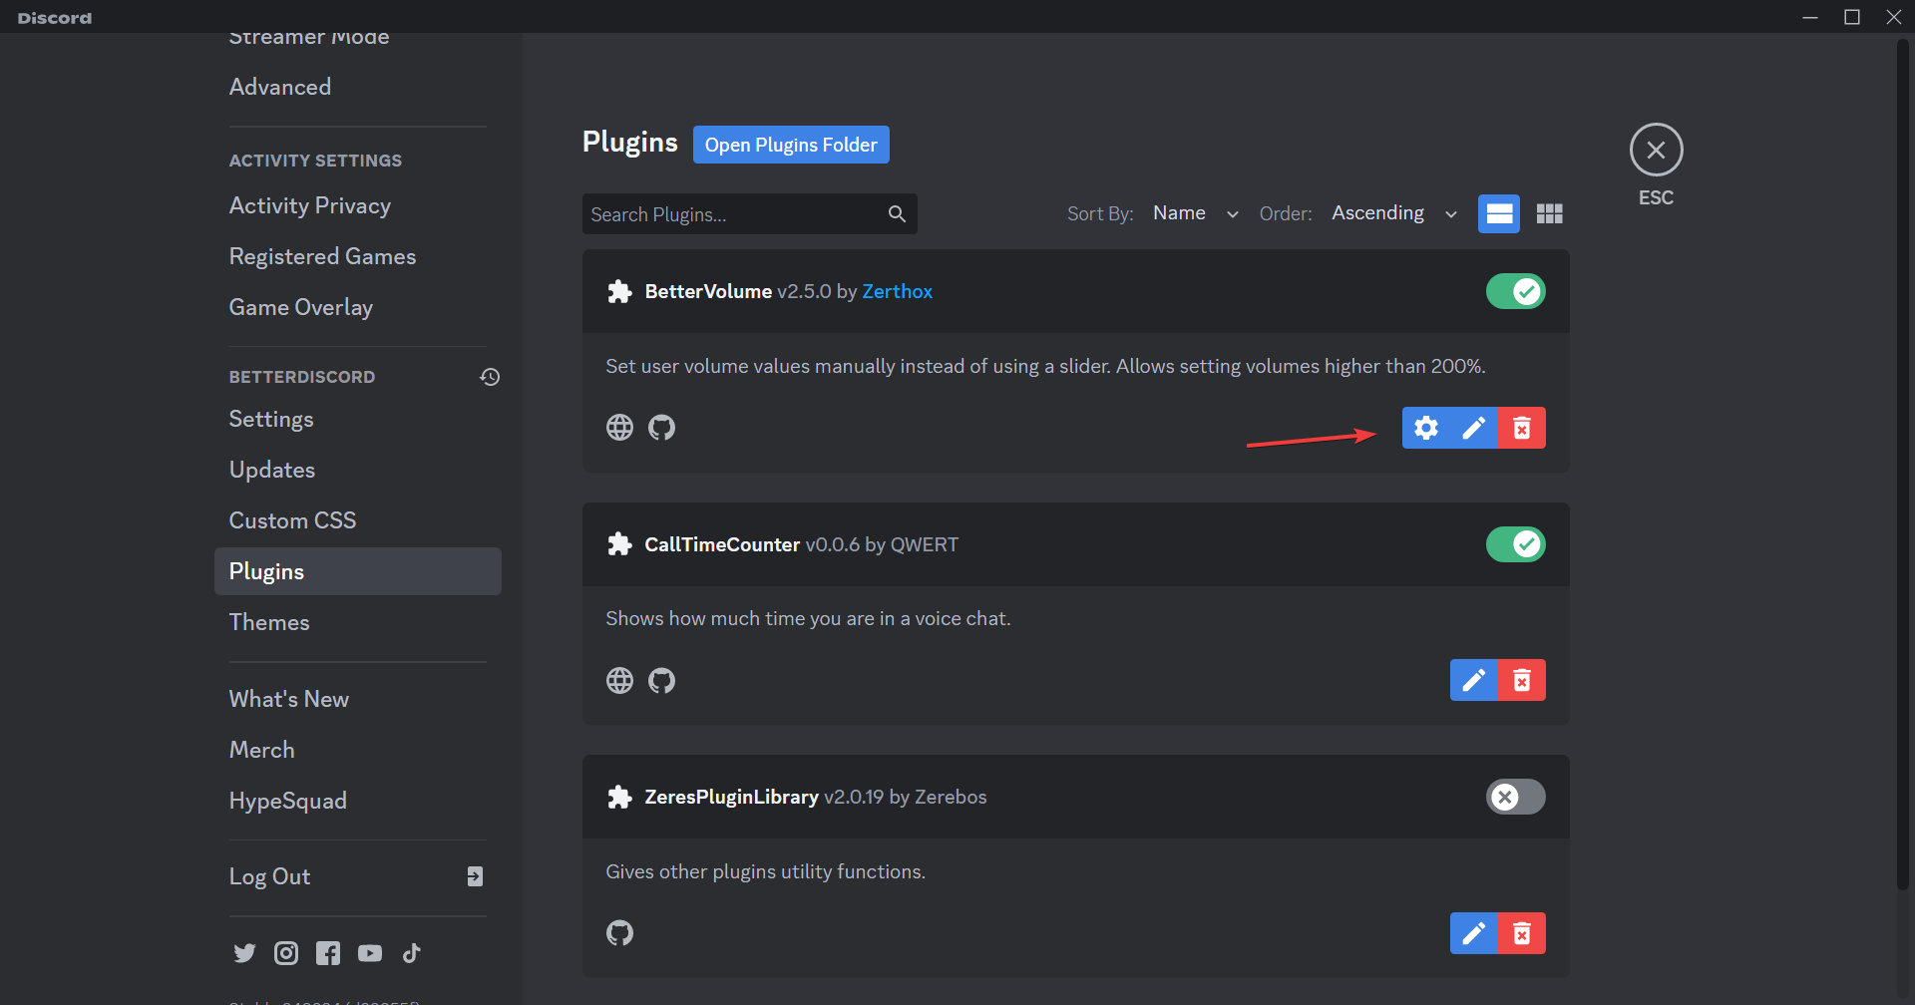Image resolution: width=1915 pixels, height=1005 pixels.
Task: Open the Merch page
Action: 358,750
